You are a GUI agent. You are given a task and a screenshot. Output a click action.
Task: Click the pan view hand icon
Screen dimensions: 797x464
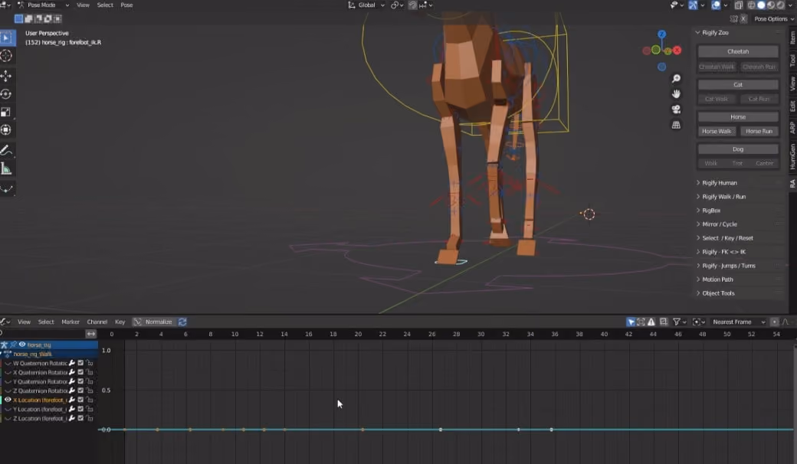(676, 94)
